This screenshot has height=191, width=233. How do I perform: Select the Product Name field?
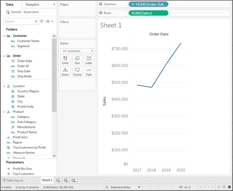click(x=27, y=132)
